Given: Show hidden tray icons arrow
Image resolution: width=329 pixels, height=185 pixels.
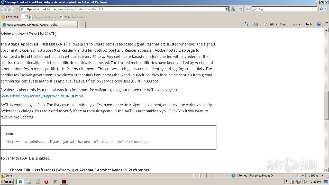Looking at the screenshot, I should (x=287, y=181).
